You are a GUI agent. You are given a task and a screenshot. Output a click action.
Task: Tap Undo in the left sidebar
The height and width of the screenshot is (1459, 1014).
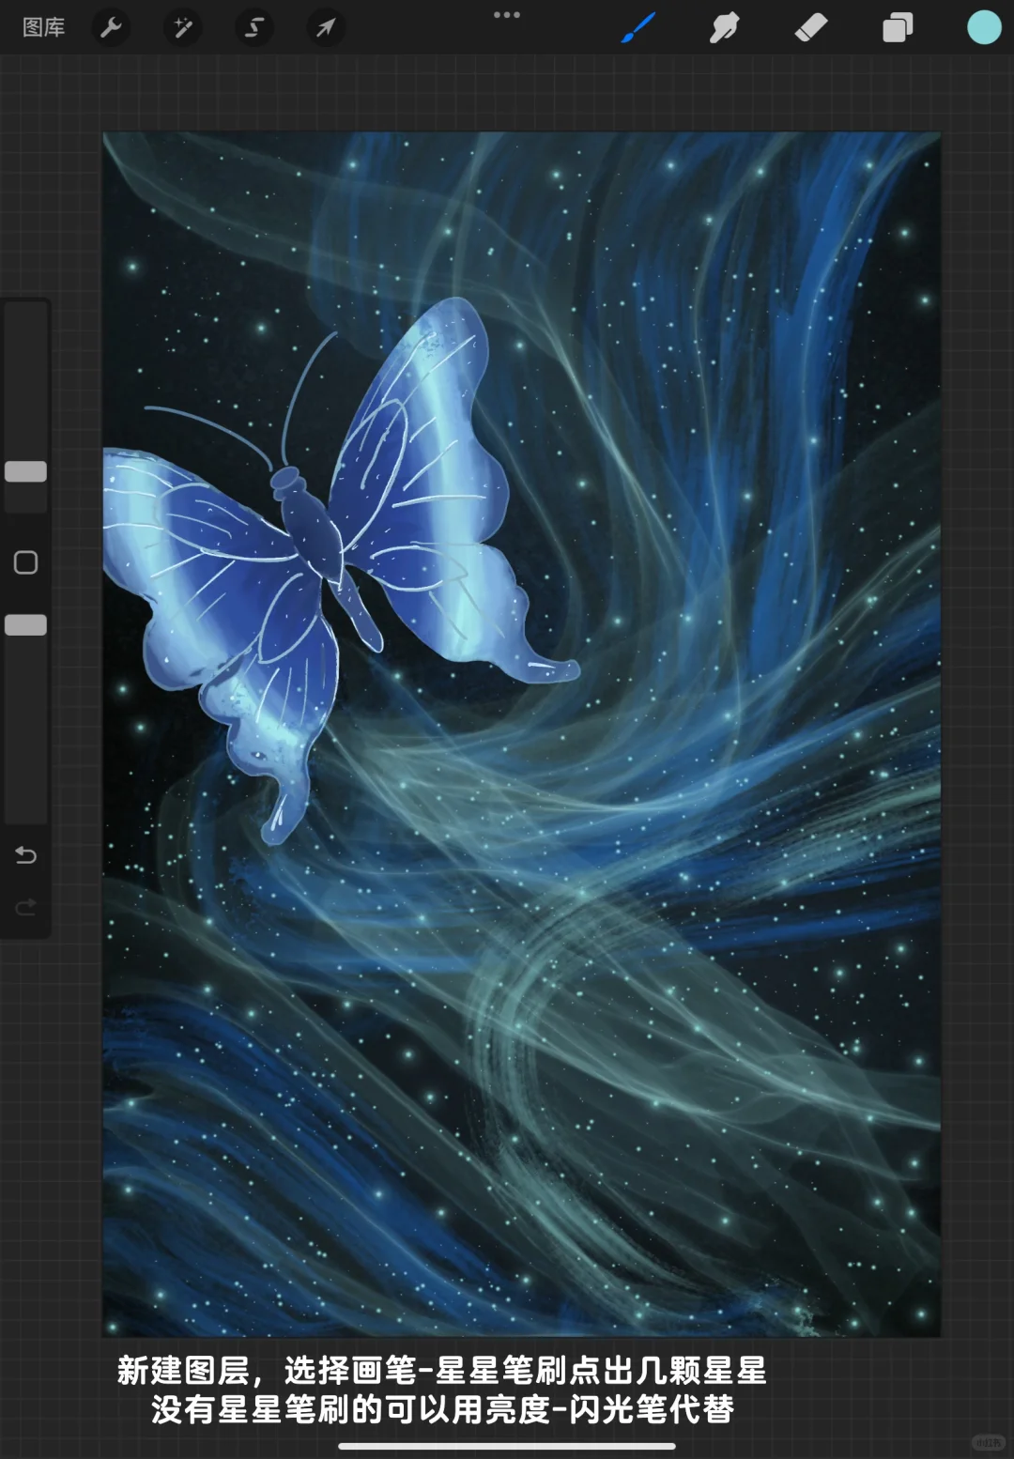coord(25,855)
